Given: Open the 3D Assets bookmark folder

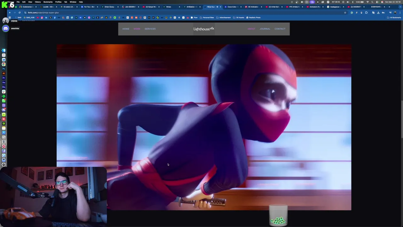Looking at the screenshot, I should (238, 18).
